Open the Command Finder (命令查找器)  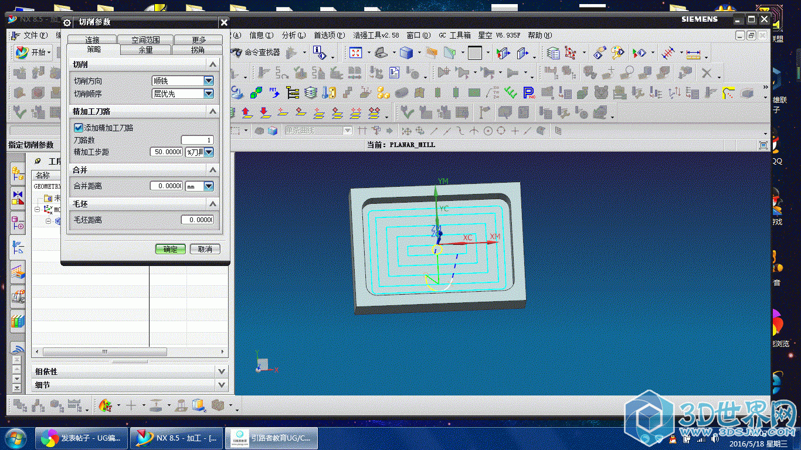(x=256, y=52)
